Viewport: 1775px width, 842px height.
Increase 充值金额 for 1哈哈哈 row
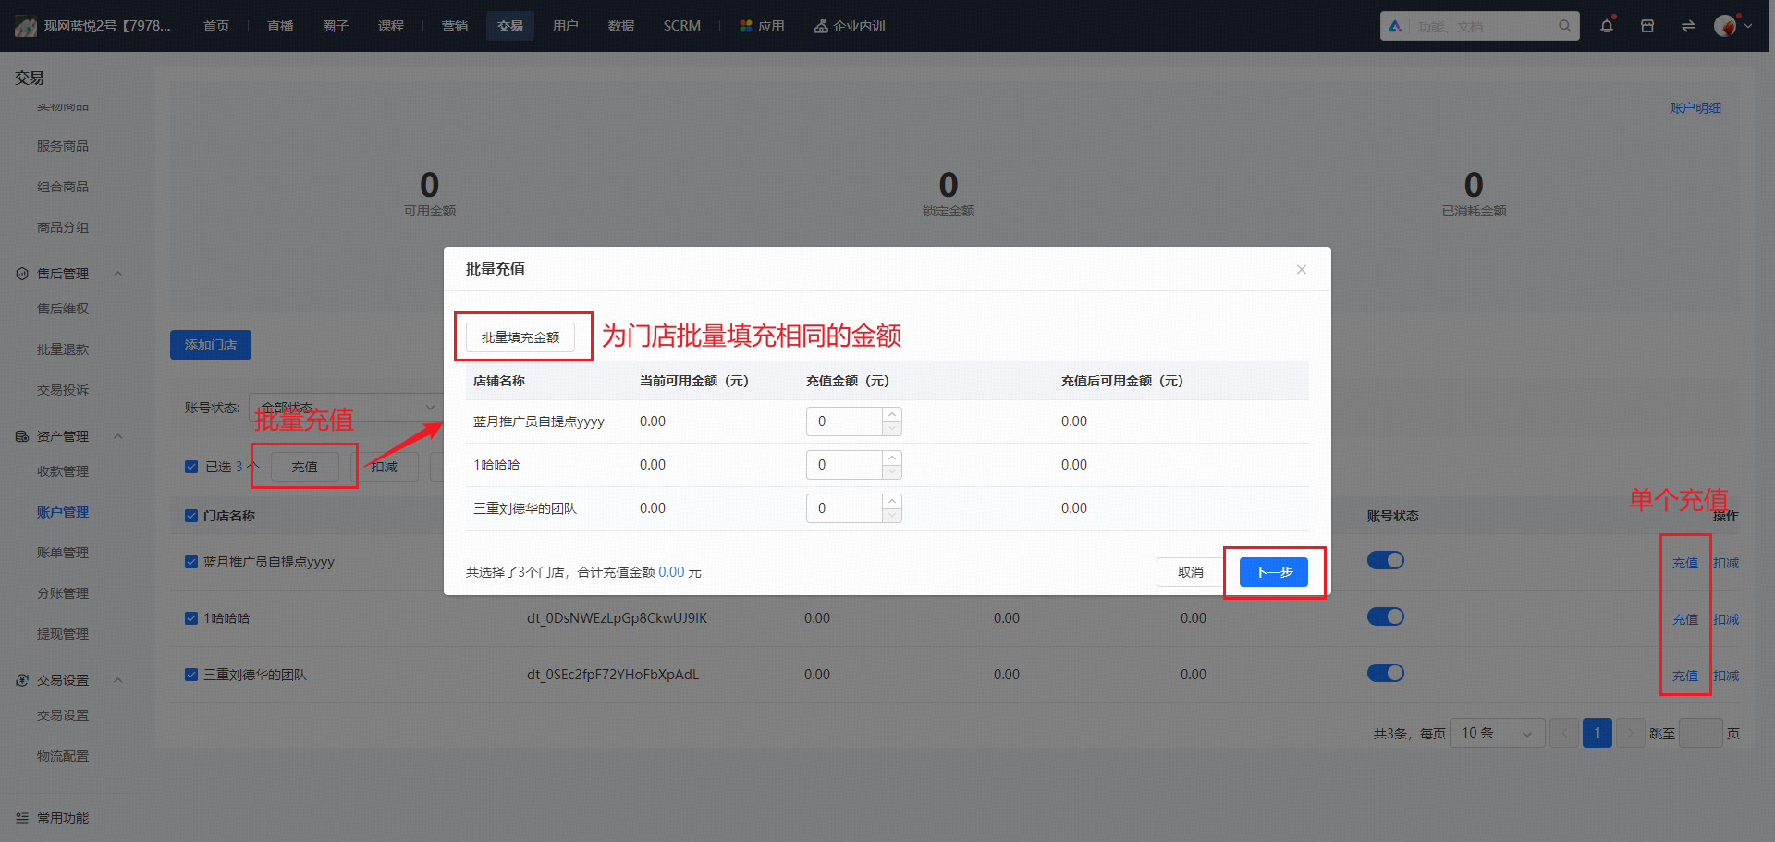pyautogui.click(x=892, y=458)
